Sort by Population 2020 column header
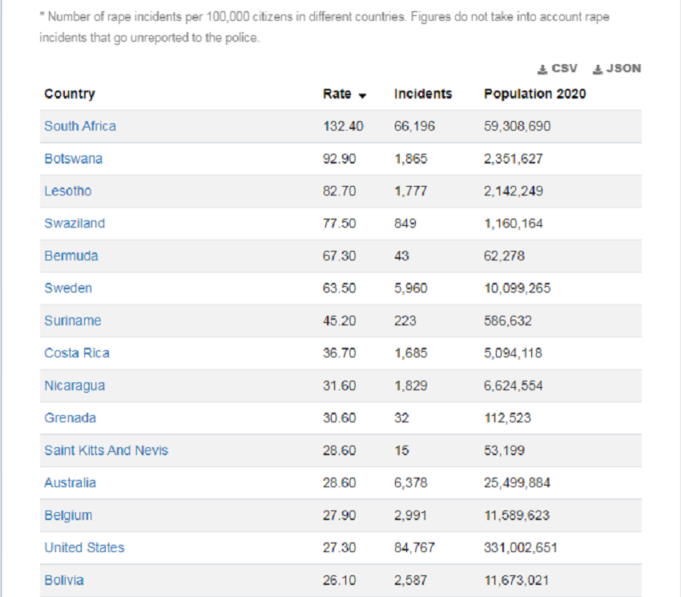 [x=534, y=94]
